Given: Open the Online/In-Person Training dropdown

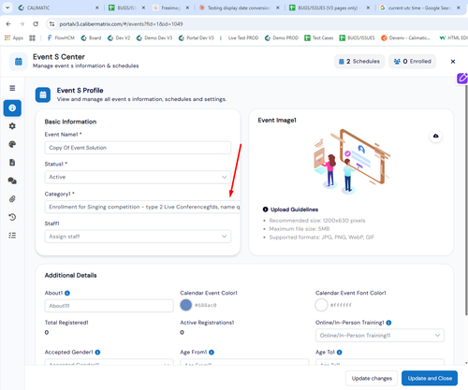Looking at the screenshot, I should [380, 336].
